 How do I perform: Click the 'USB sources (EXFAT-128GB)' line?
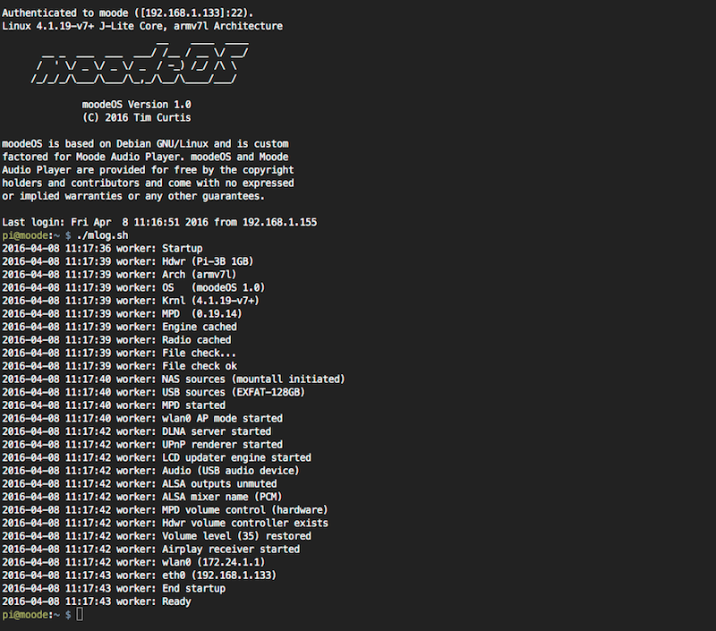coord(153,392)
